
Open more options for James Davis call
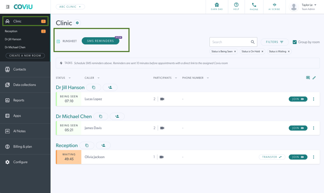click(x=313, y=128)
